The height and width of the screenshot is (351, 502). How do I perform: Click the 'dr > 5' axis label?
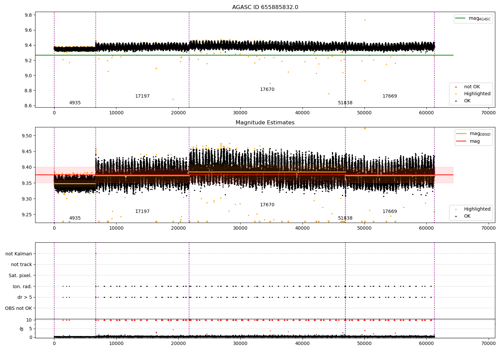(x=25, y=297)
